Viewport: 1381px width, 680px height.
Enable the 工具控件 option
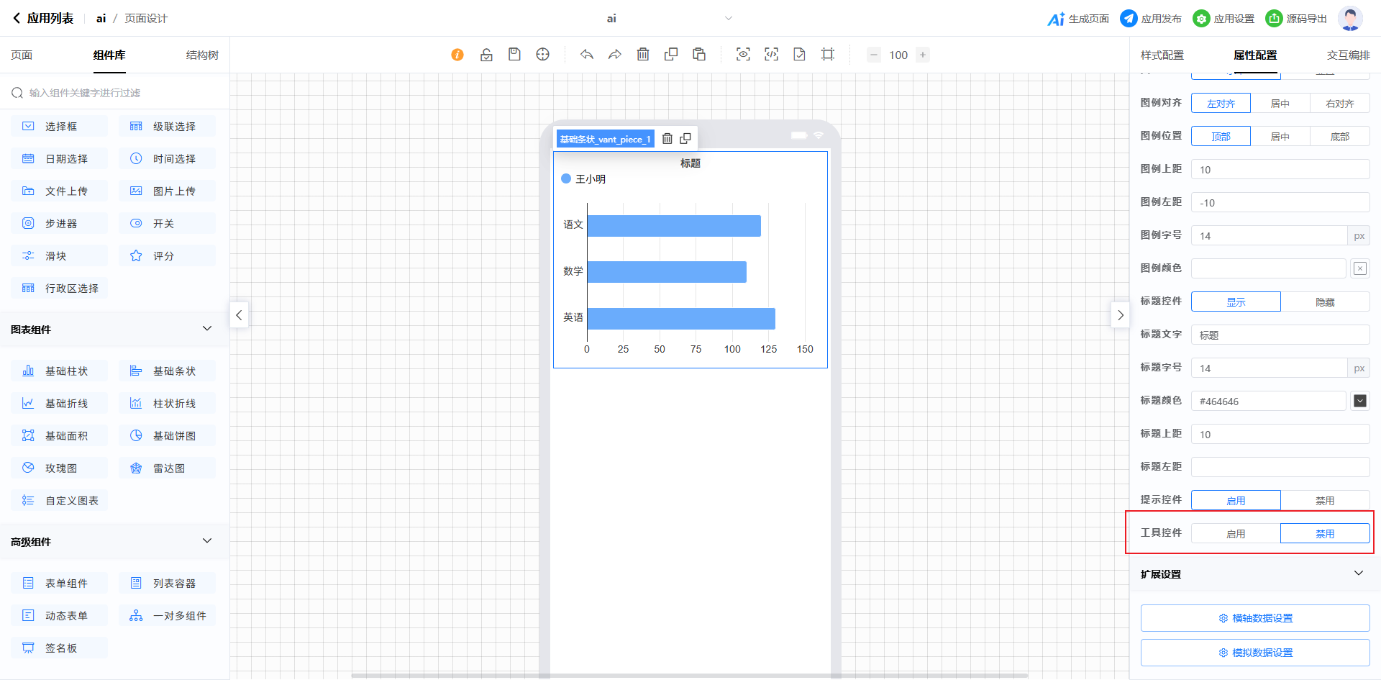(x=1236, y=533)
